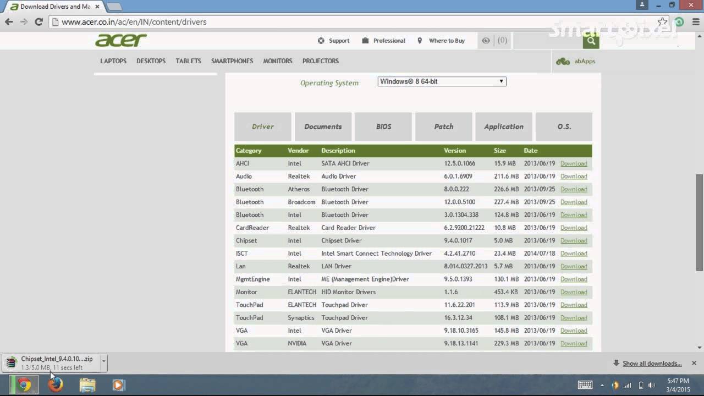Switch to the Driver tab
The image size is (704, 396).
point(263,127)
